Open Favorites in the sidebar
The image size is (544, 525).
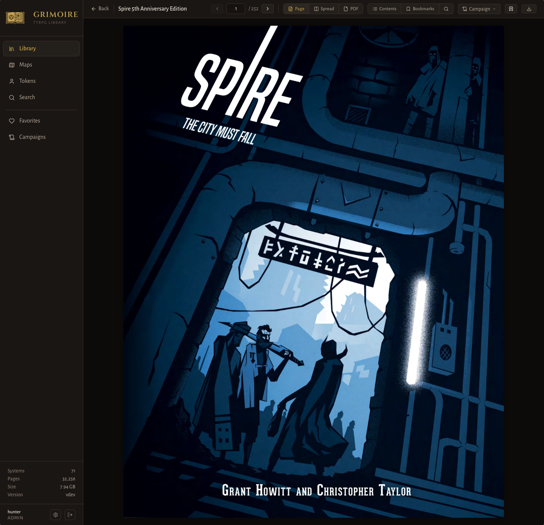pyautogui.click(x=41, y=121)
